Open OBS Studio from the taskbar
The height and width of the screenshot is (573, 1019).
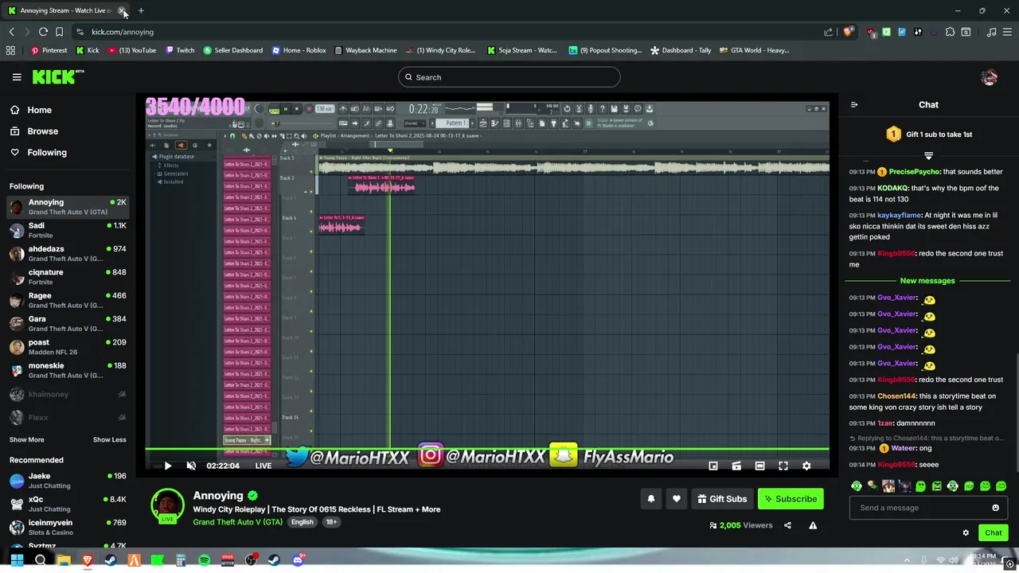pos(252,560)
